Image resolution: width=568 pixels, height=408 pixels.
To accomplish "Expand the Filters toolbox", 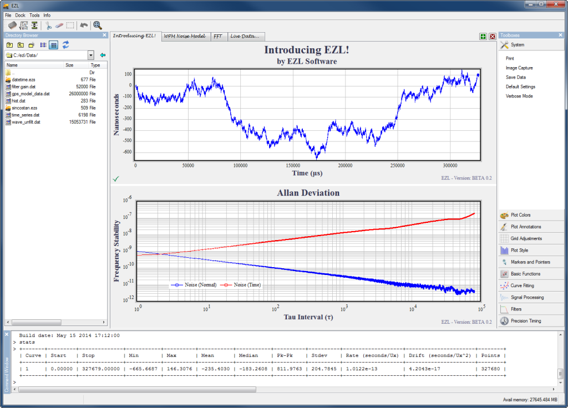I will pyautogui.click(x=531, y=309).
